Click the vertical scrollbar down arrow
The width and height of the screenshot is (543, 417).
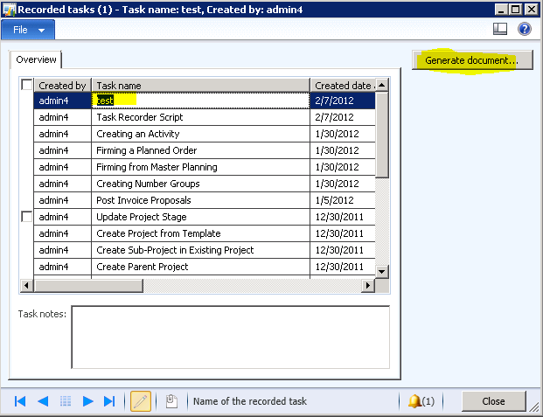pos(382,272)
